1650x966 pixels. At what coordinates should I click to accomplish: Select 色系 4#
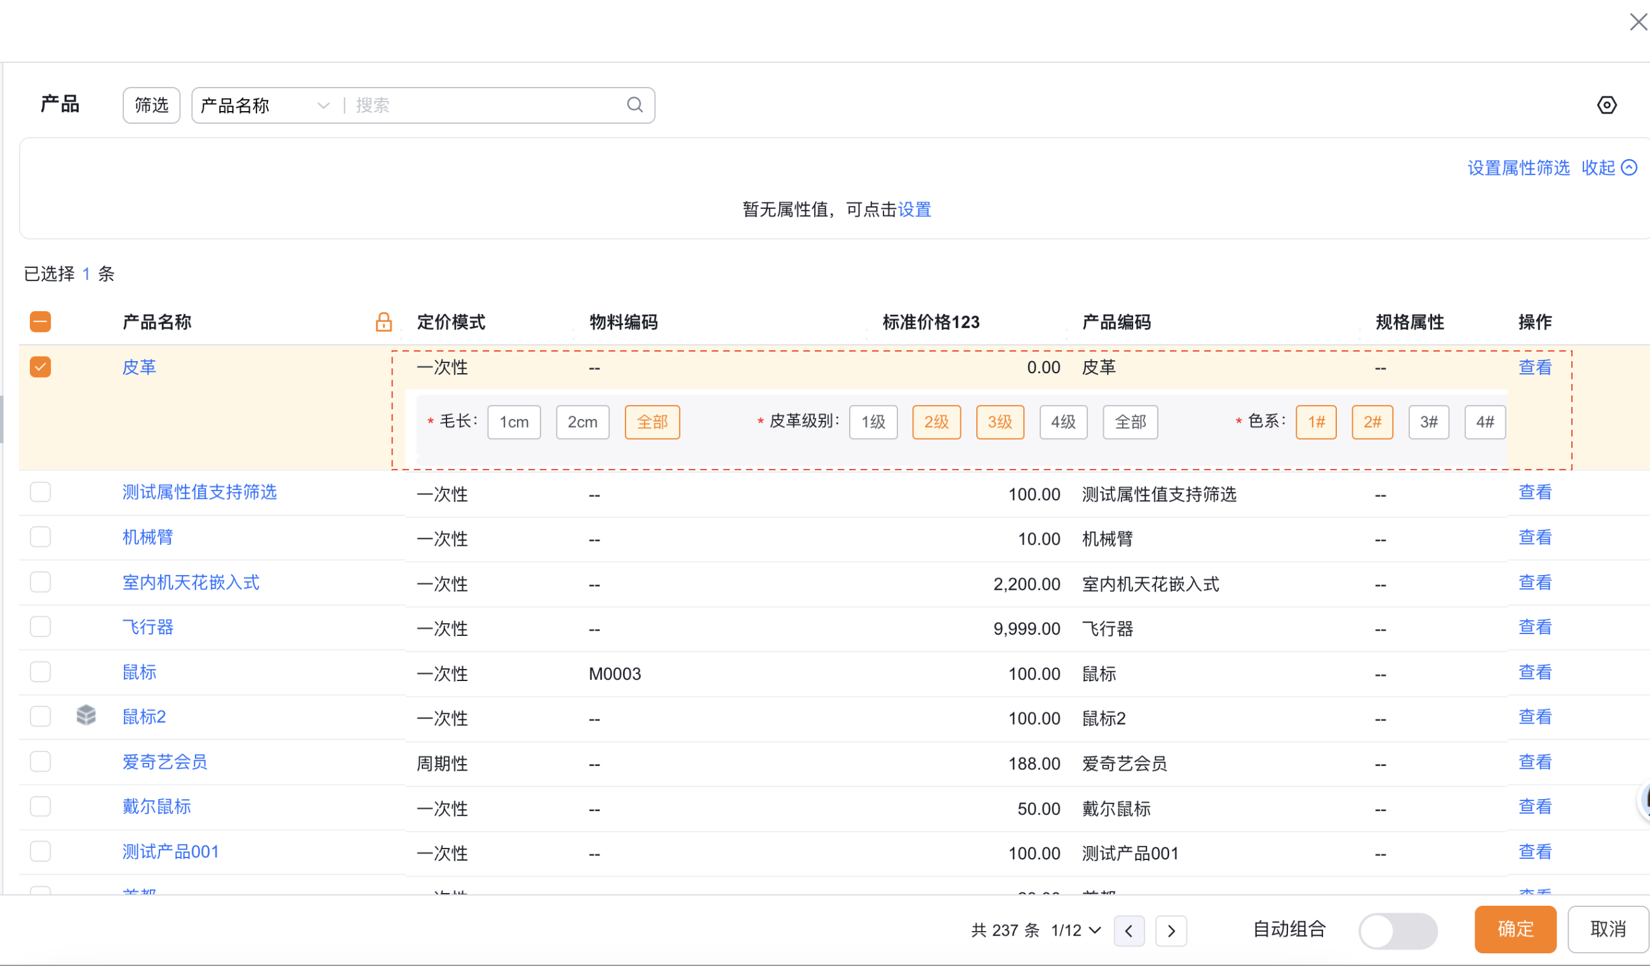click(1485, 421)
